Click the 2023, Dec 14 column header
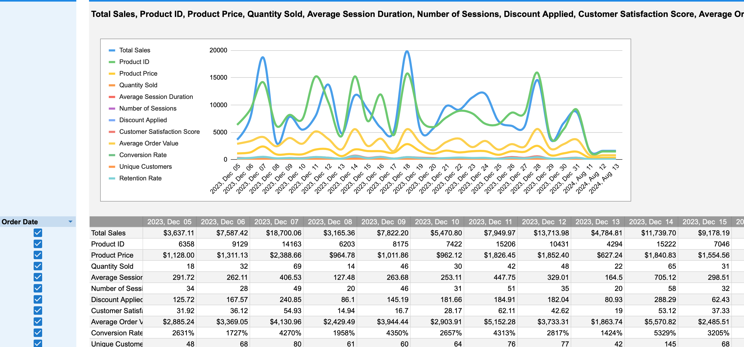 (x=651, y=222)
